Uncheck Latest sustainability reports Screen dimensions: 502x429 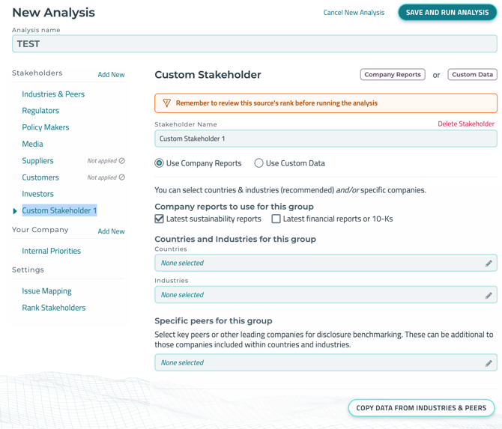(x=160, y=219)
